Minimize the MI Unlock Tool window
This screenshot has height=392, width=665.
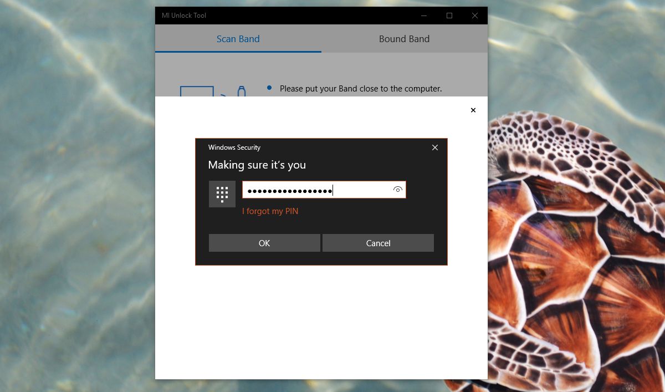pos(424,16)
